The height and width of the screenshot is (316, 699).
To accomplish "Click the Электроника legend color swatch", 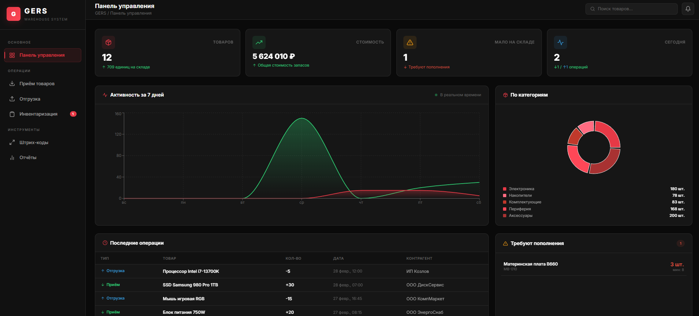I will [504, 189].
